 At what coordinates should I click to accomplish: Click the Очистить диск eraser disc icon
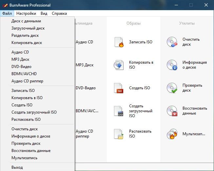[172, 42]
